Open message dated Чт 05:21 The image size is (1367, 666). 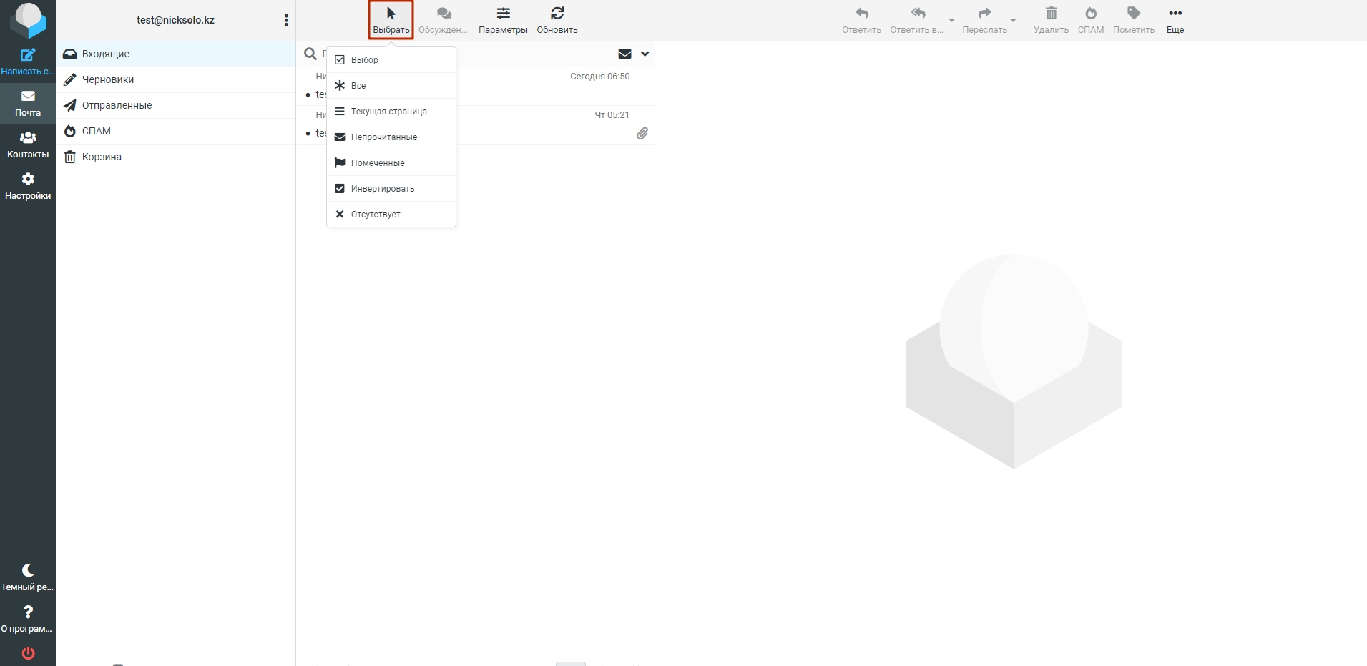click(476, 124)
